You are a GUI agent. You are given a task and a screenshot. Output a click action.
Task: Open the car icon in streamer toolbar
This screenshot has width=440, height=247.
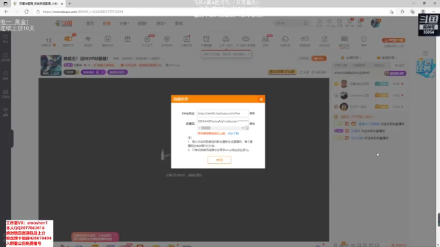(x=226, y=39)
